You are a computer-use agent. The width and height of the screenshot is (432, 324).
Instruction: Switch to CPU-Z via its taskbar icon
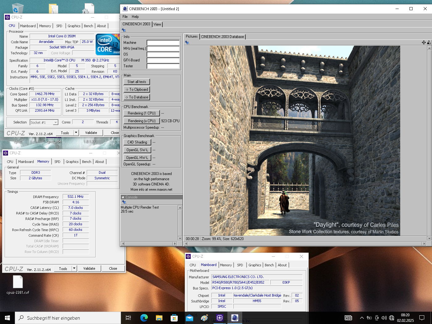click(219, 318)
